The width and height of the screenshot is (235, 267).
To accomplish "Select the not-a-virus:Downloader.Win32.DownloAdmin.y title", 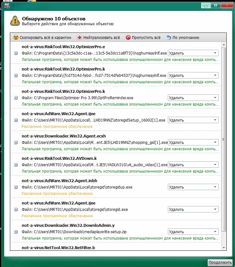I will pyautogui.click(x=68, y=225).
